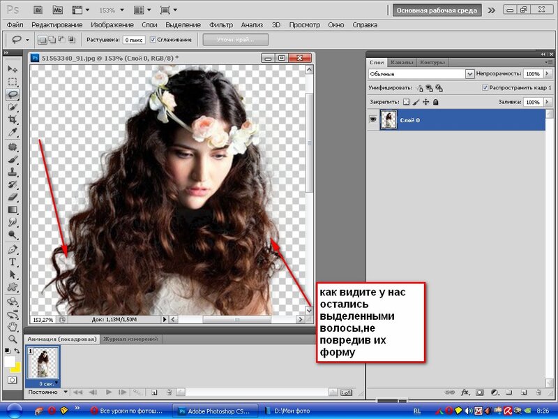Uncheck Распространить кадр 1 checkbox
The width and height of the screenshot is (558, 419).
pyautogui.click(x=485, y=88)
